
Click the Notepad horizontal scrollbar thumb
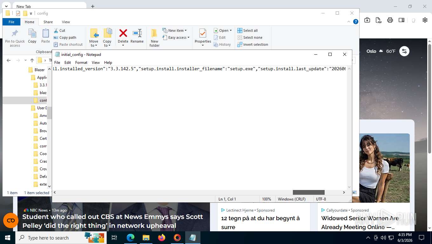coord(308,192)
